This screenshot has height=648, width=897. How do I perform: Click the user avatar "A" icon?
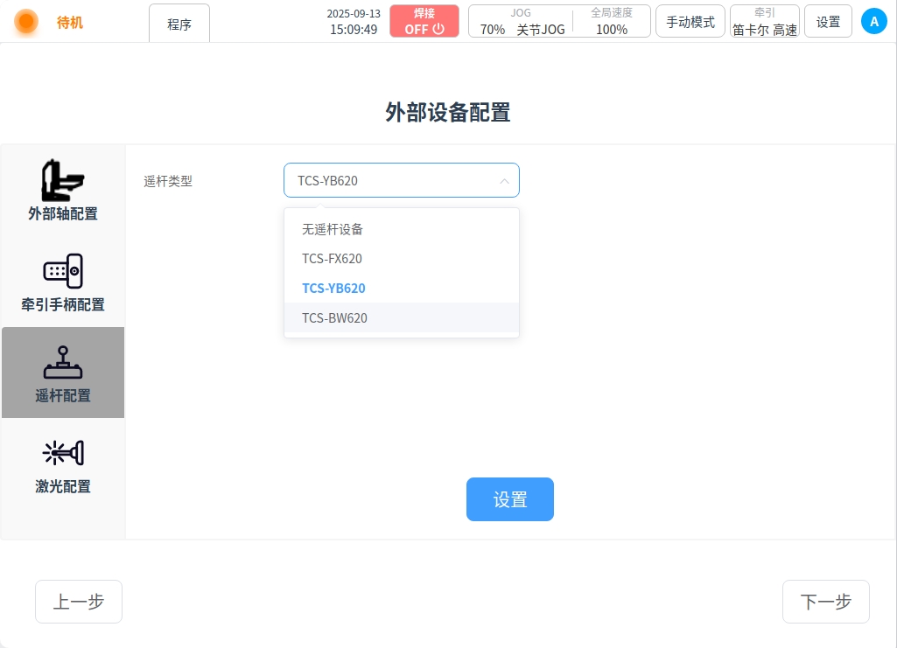873,22
